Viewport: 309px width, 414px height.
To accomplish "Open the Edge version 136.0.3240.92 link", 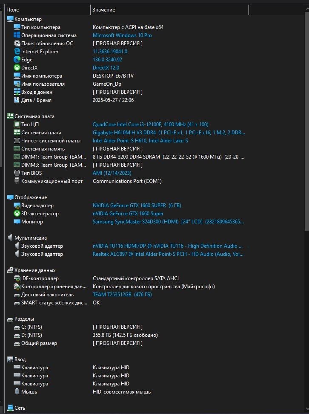I will tap(107, 59).
